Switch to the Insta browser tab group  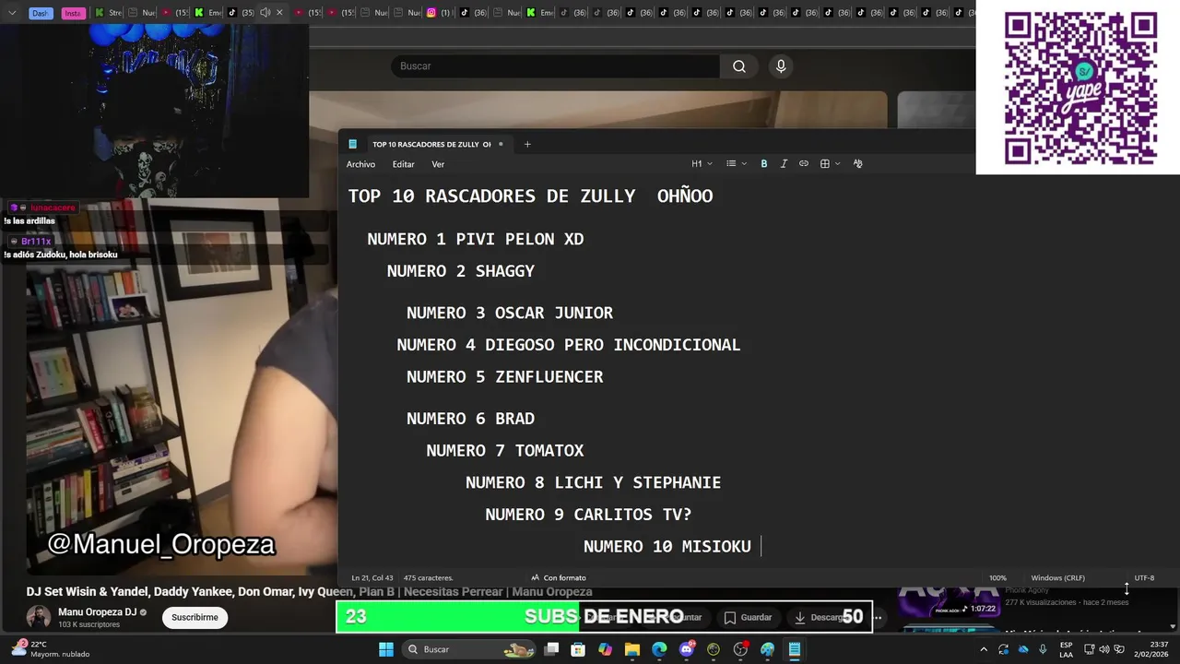coord(73,13)
